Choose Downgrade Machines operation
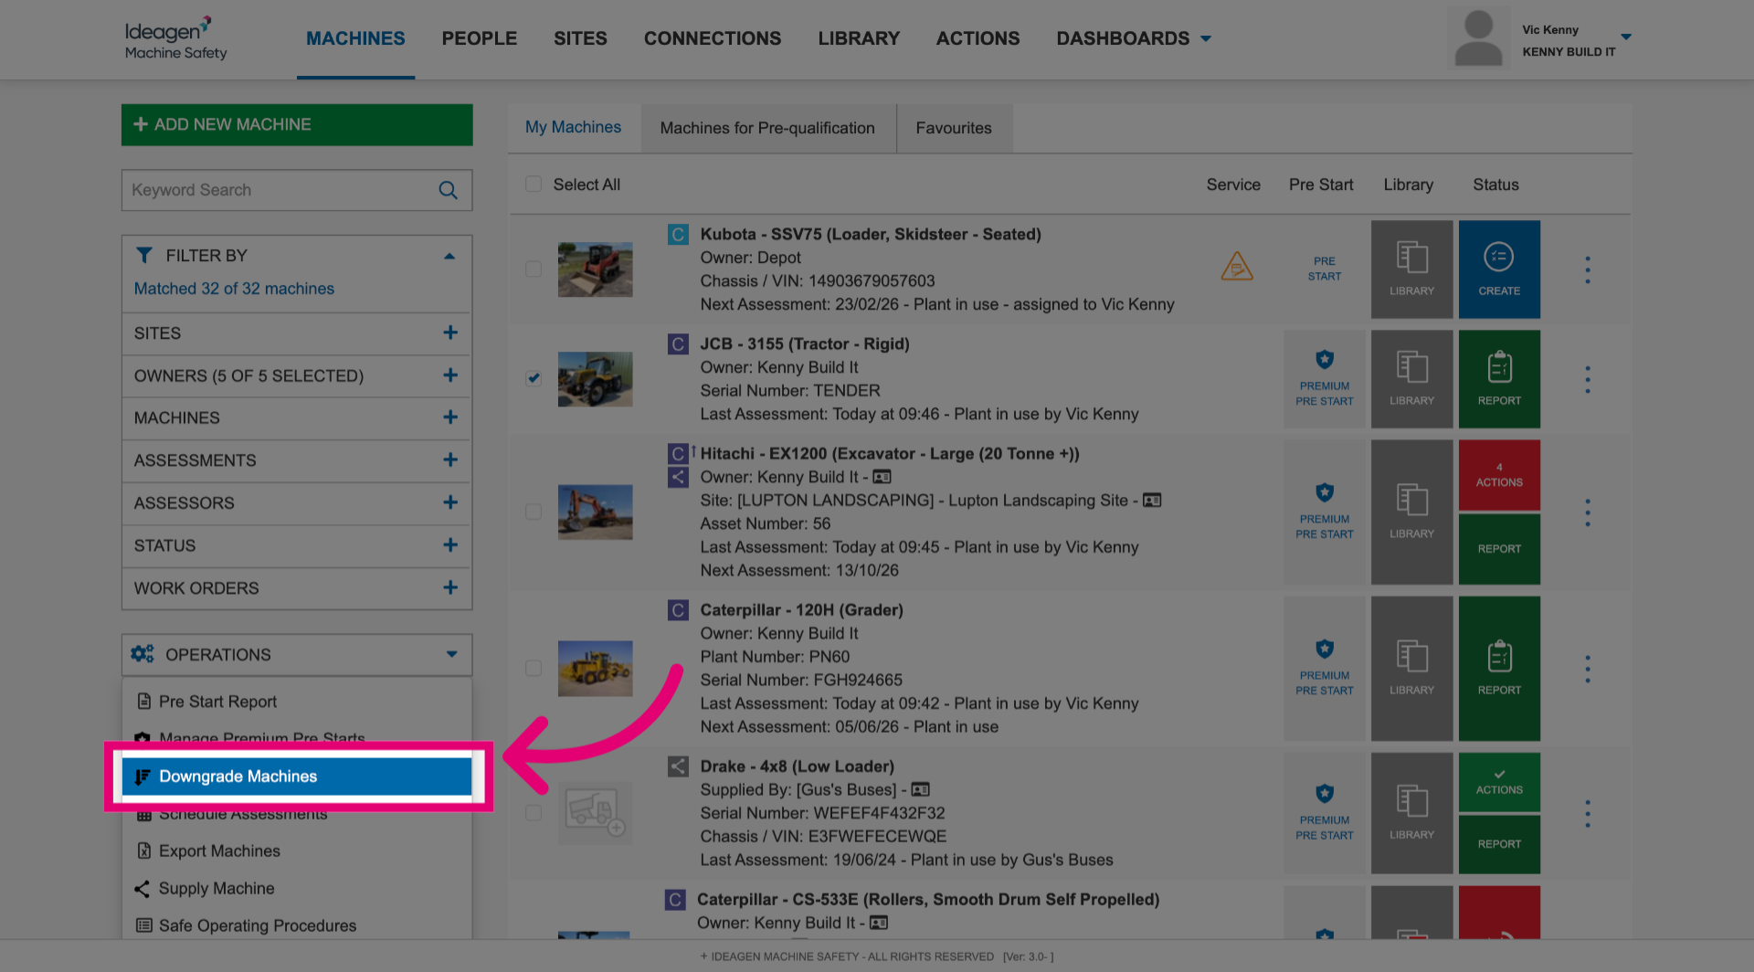Viewport: 1754px width, 972px height. pyautogui.click(x=297, y=777)
